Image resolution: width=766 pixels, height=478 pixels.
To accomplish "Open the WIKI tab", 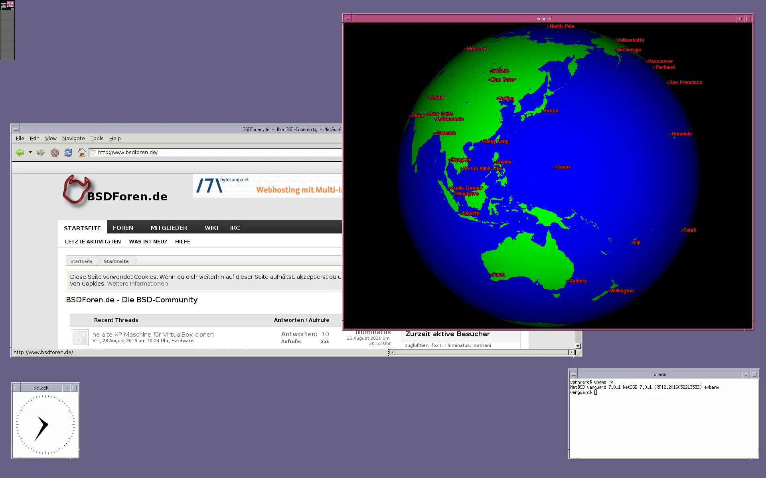I will pyautogui.click(x=211, y=228).
